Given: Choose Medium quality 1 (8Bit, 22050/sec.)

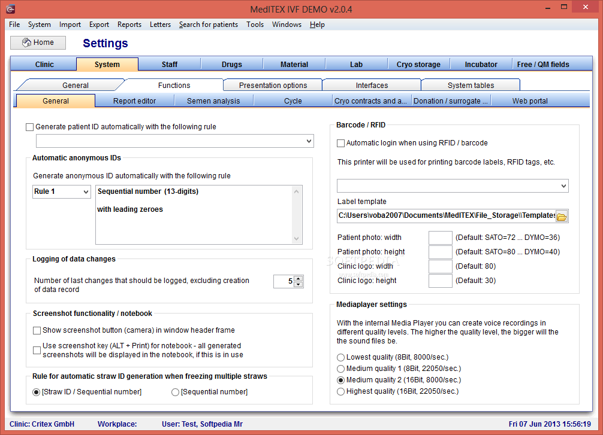Looking at the screenshot, I should coord(340,369).
